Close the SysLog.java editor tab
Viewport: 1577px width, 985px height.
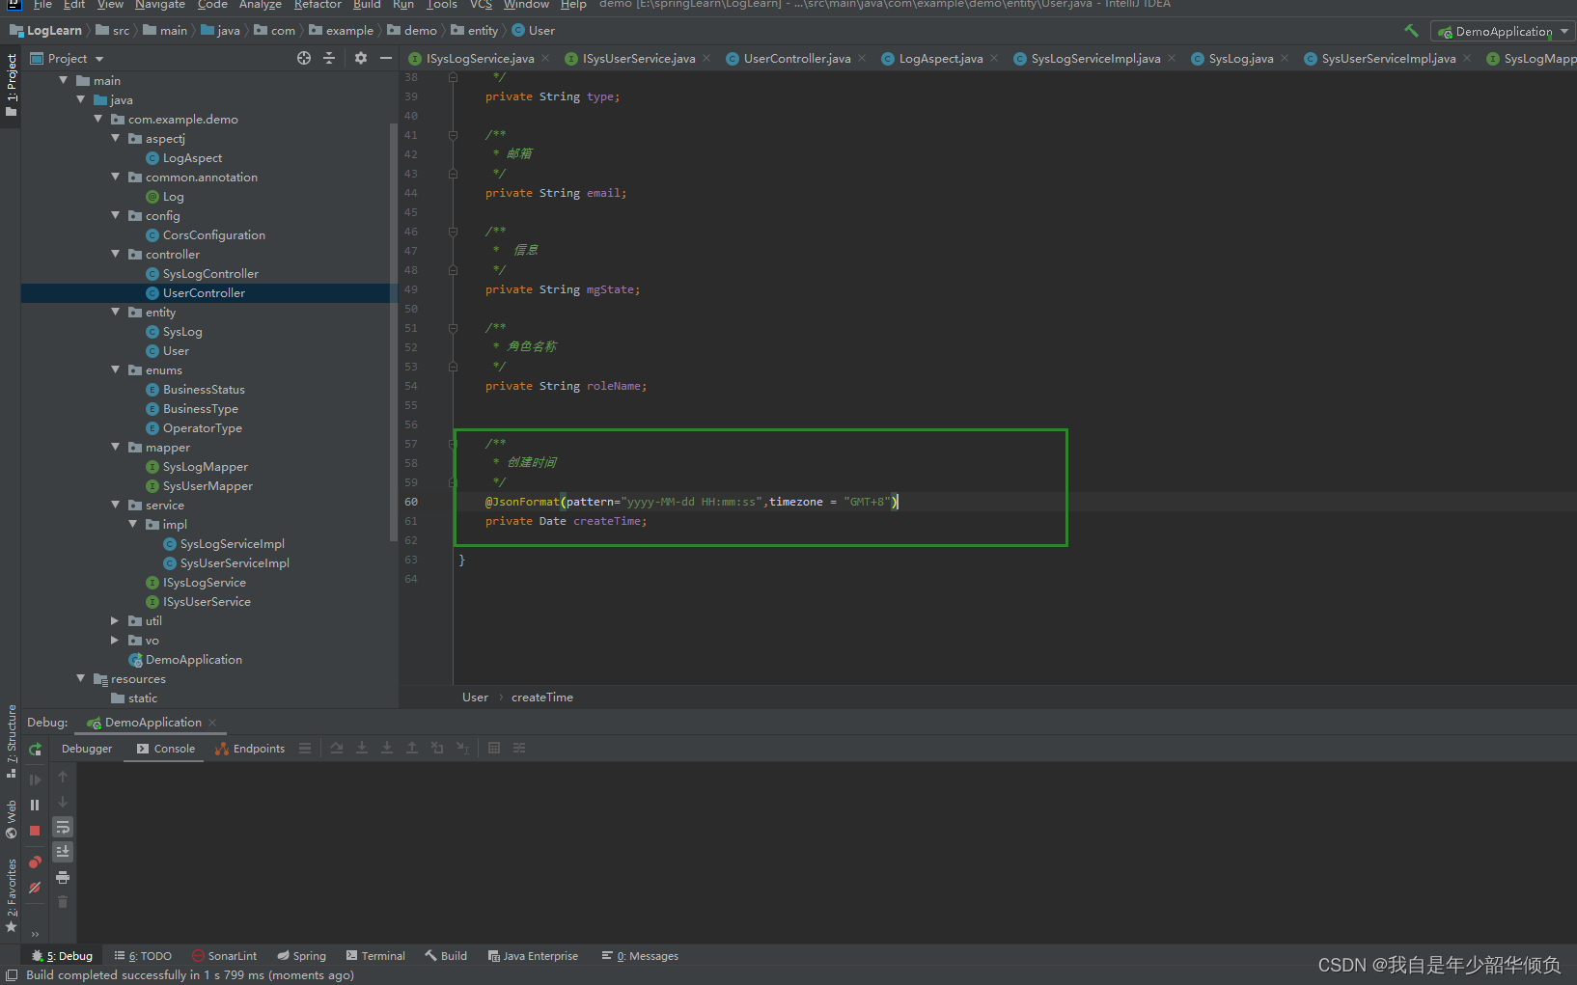click(1285, 58)
